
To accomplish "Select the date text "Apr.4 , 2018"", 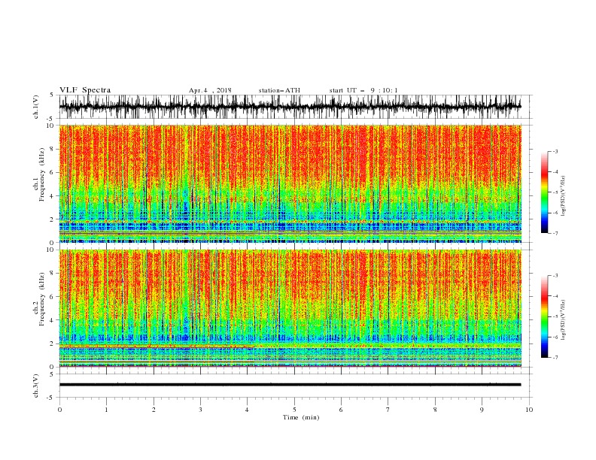I will 210,90.
